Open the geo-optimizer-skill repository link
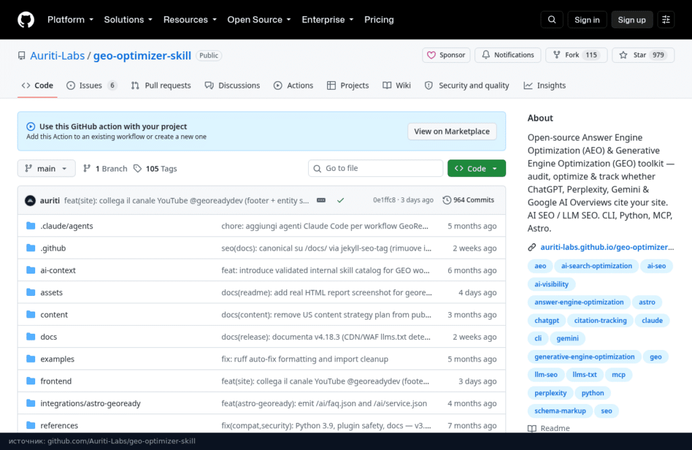 click(x=142, y=55)
